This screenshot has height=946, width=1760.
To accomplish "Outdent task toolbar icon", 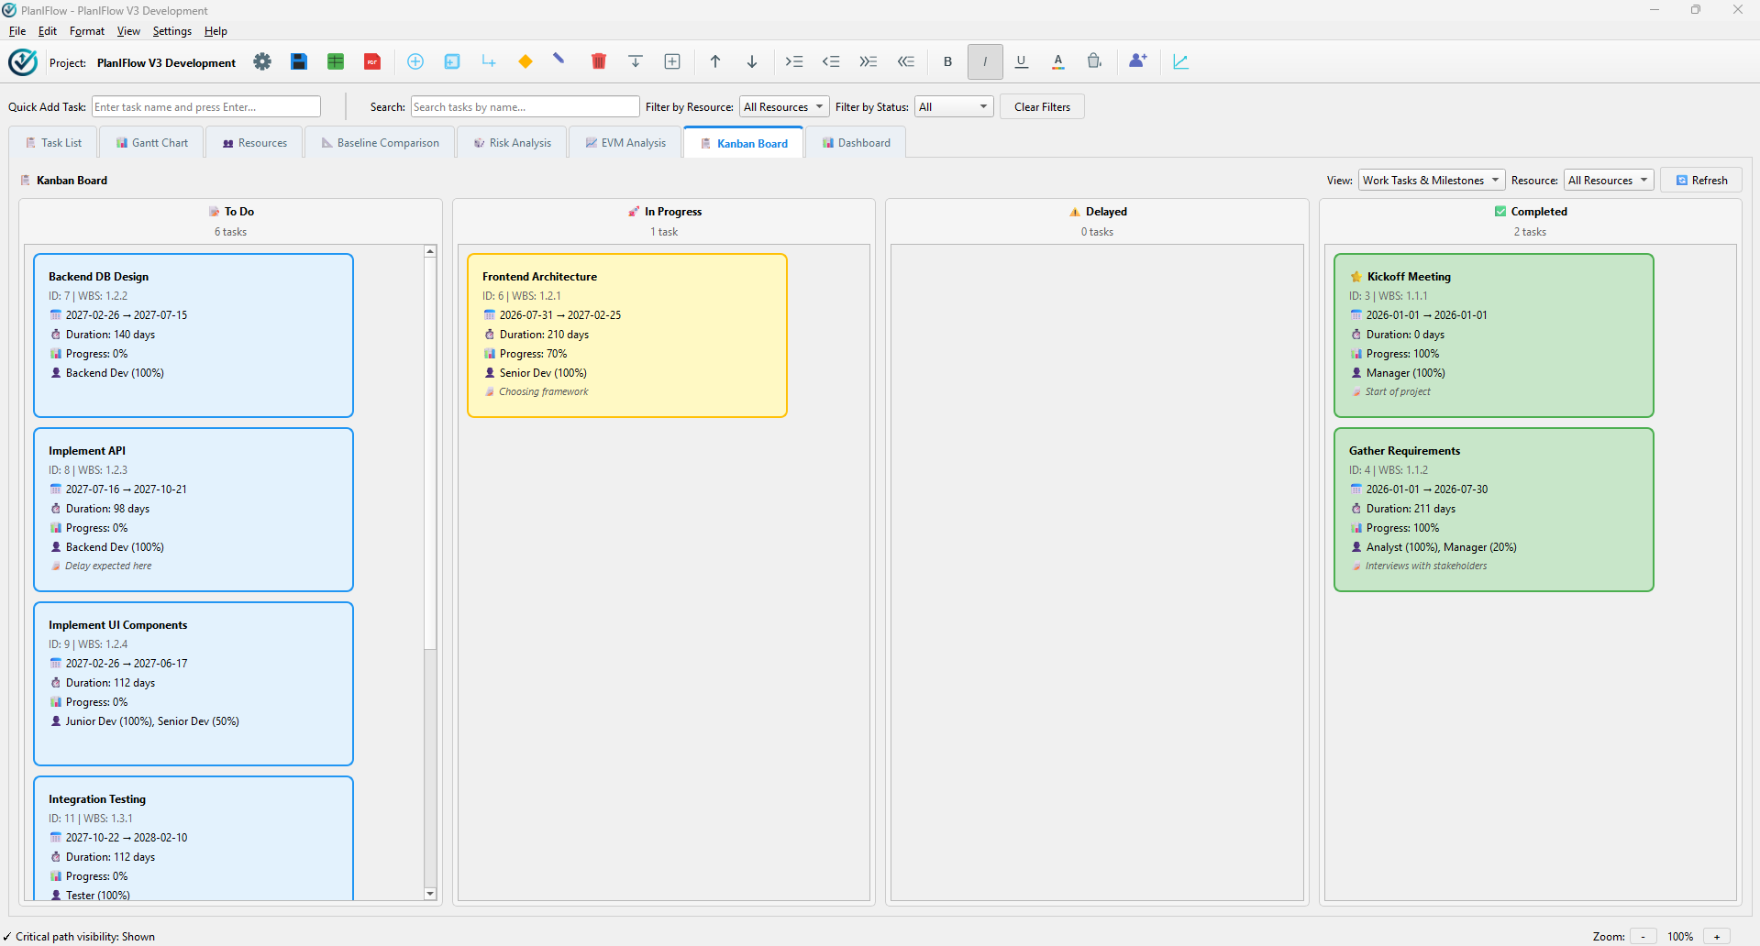I will click(831, 61).
